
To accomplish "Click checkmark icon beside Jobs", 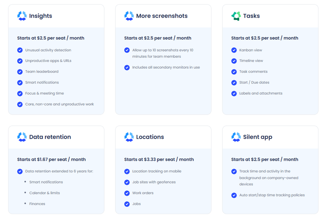I will [127, 204].
